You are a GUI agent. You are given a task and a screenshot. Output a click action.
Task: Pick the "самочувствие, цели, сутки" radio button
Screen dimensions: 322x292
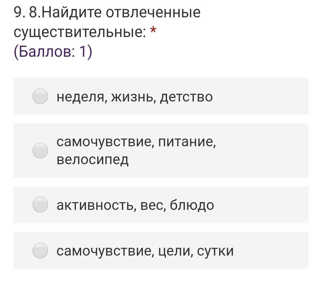40,250
